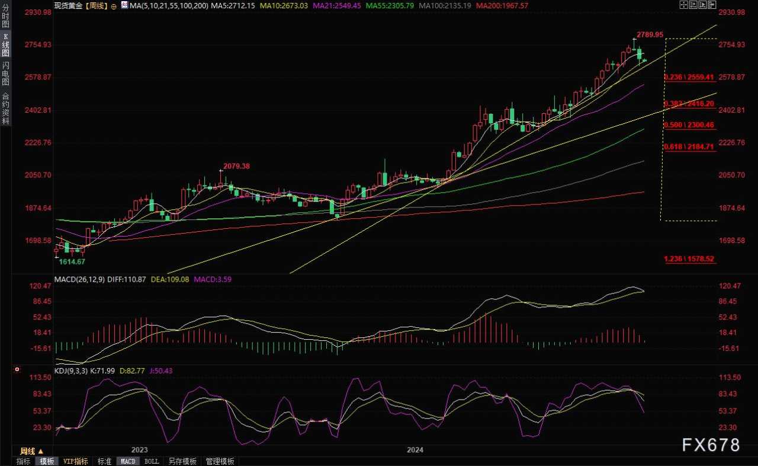Select the 标准 template
The width and height of the screenshot is (758, 466).
pyautogui.click(x=104, y=461)
